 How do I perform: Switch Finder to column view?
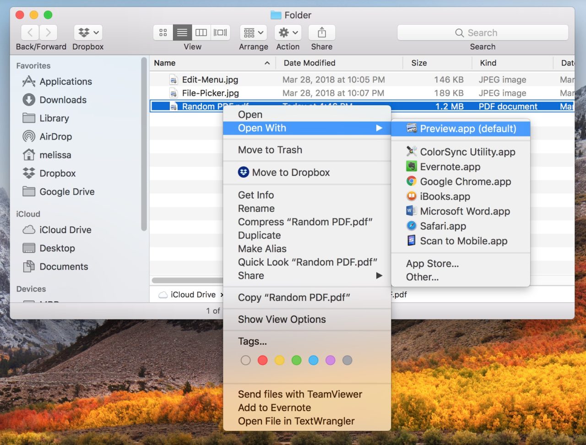click(201, 33)
